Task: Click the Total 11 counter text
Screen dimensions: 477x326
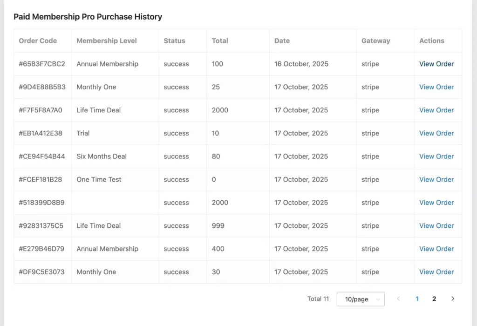Action: coord(318,299)
